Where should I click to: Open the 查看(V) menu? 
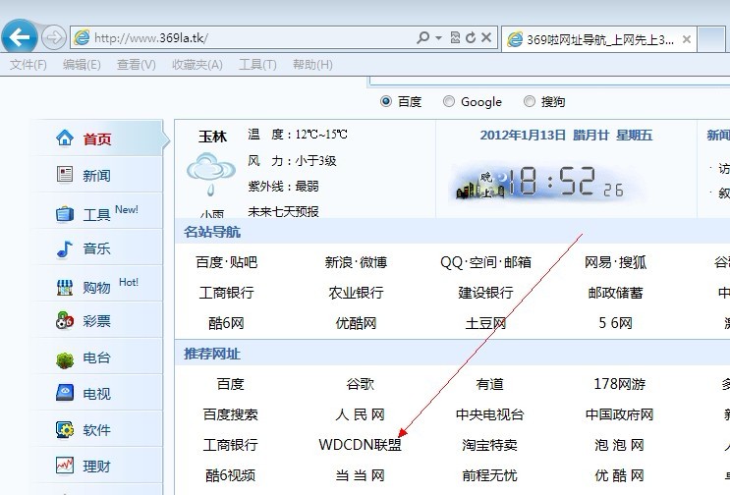pyautogui.click(x=136, y=65)
